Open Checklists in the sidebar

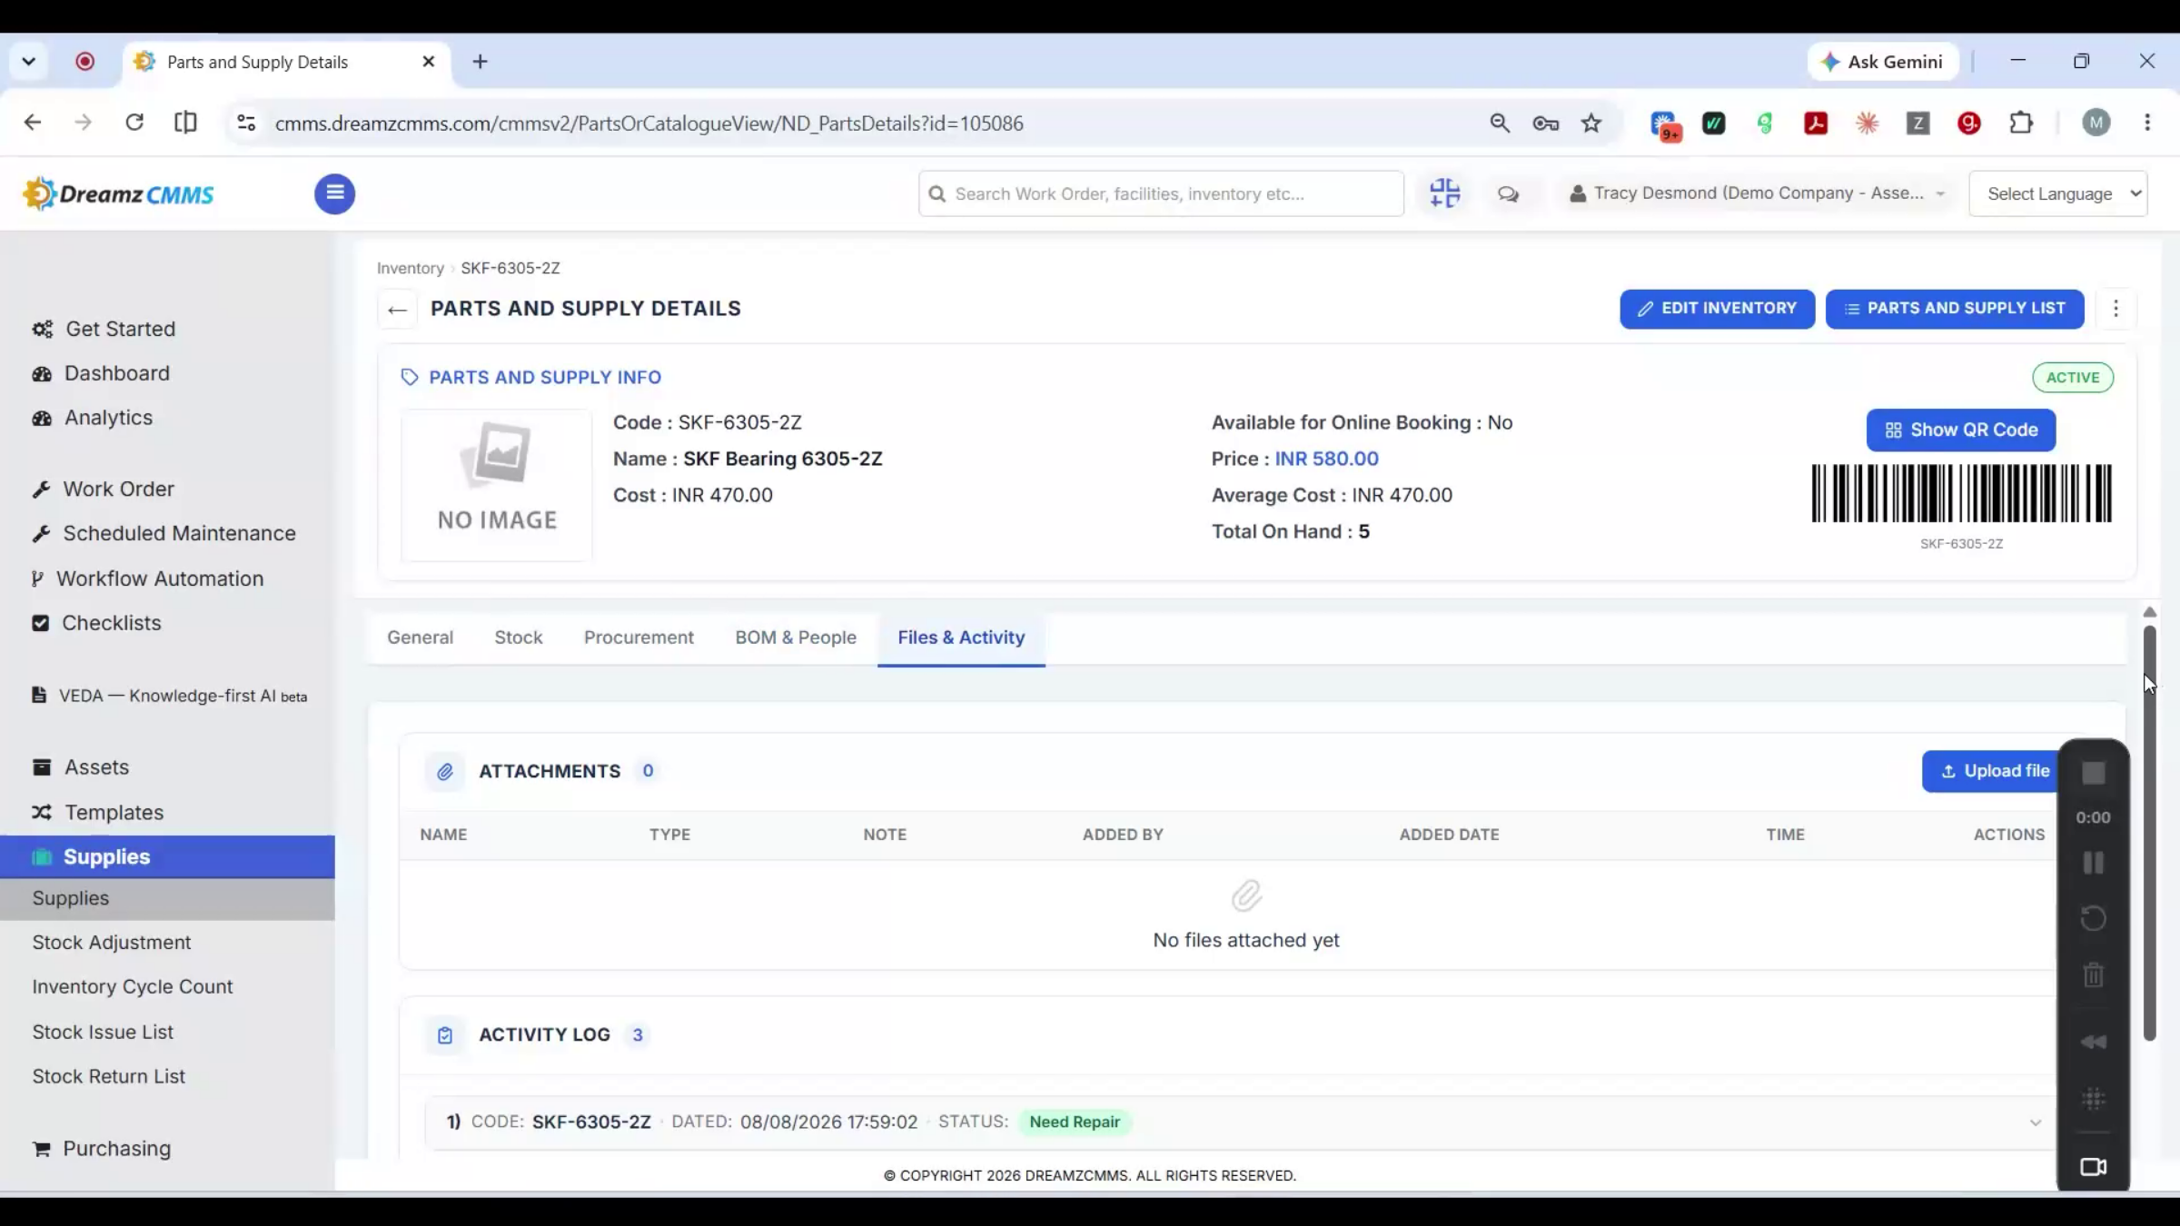coord(111,623)
